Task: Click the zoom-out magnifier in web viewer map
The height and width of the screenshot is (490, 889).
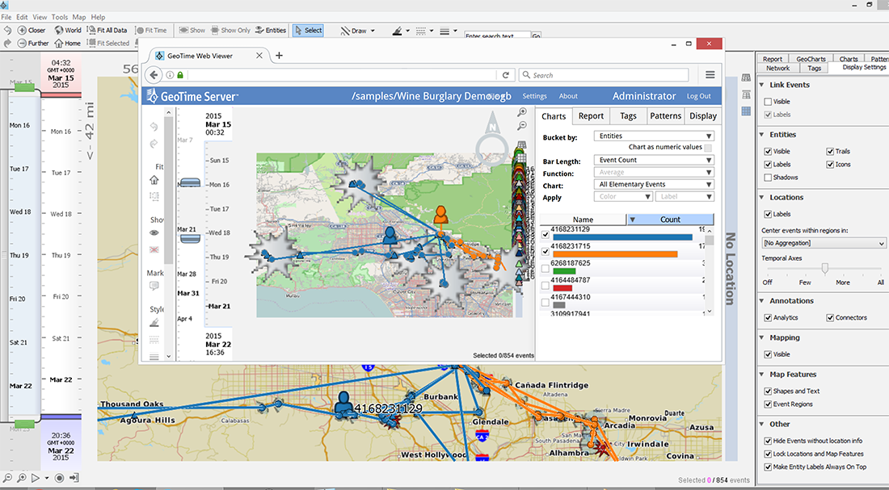Action: [521, 125]
